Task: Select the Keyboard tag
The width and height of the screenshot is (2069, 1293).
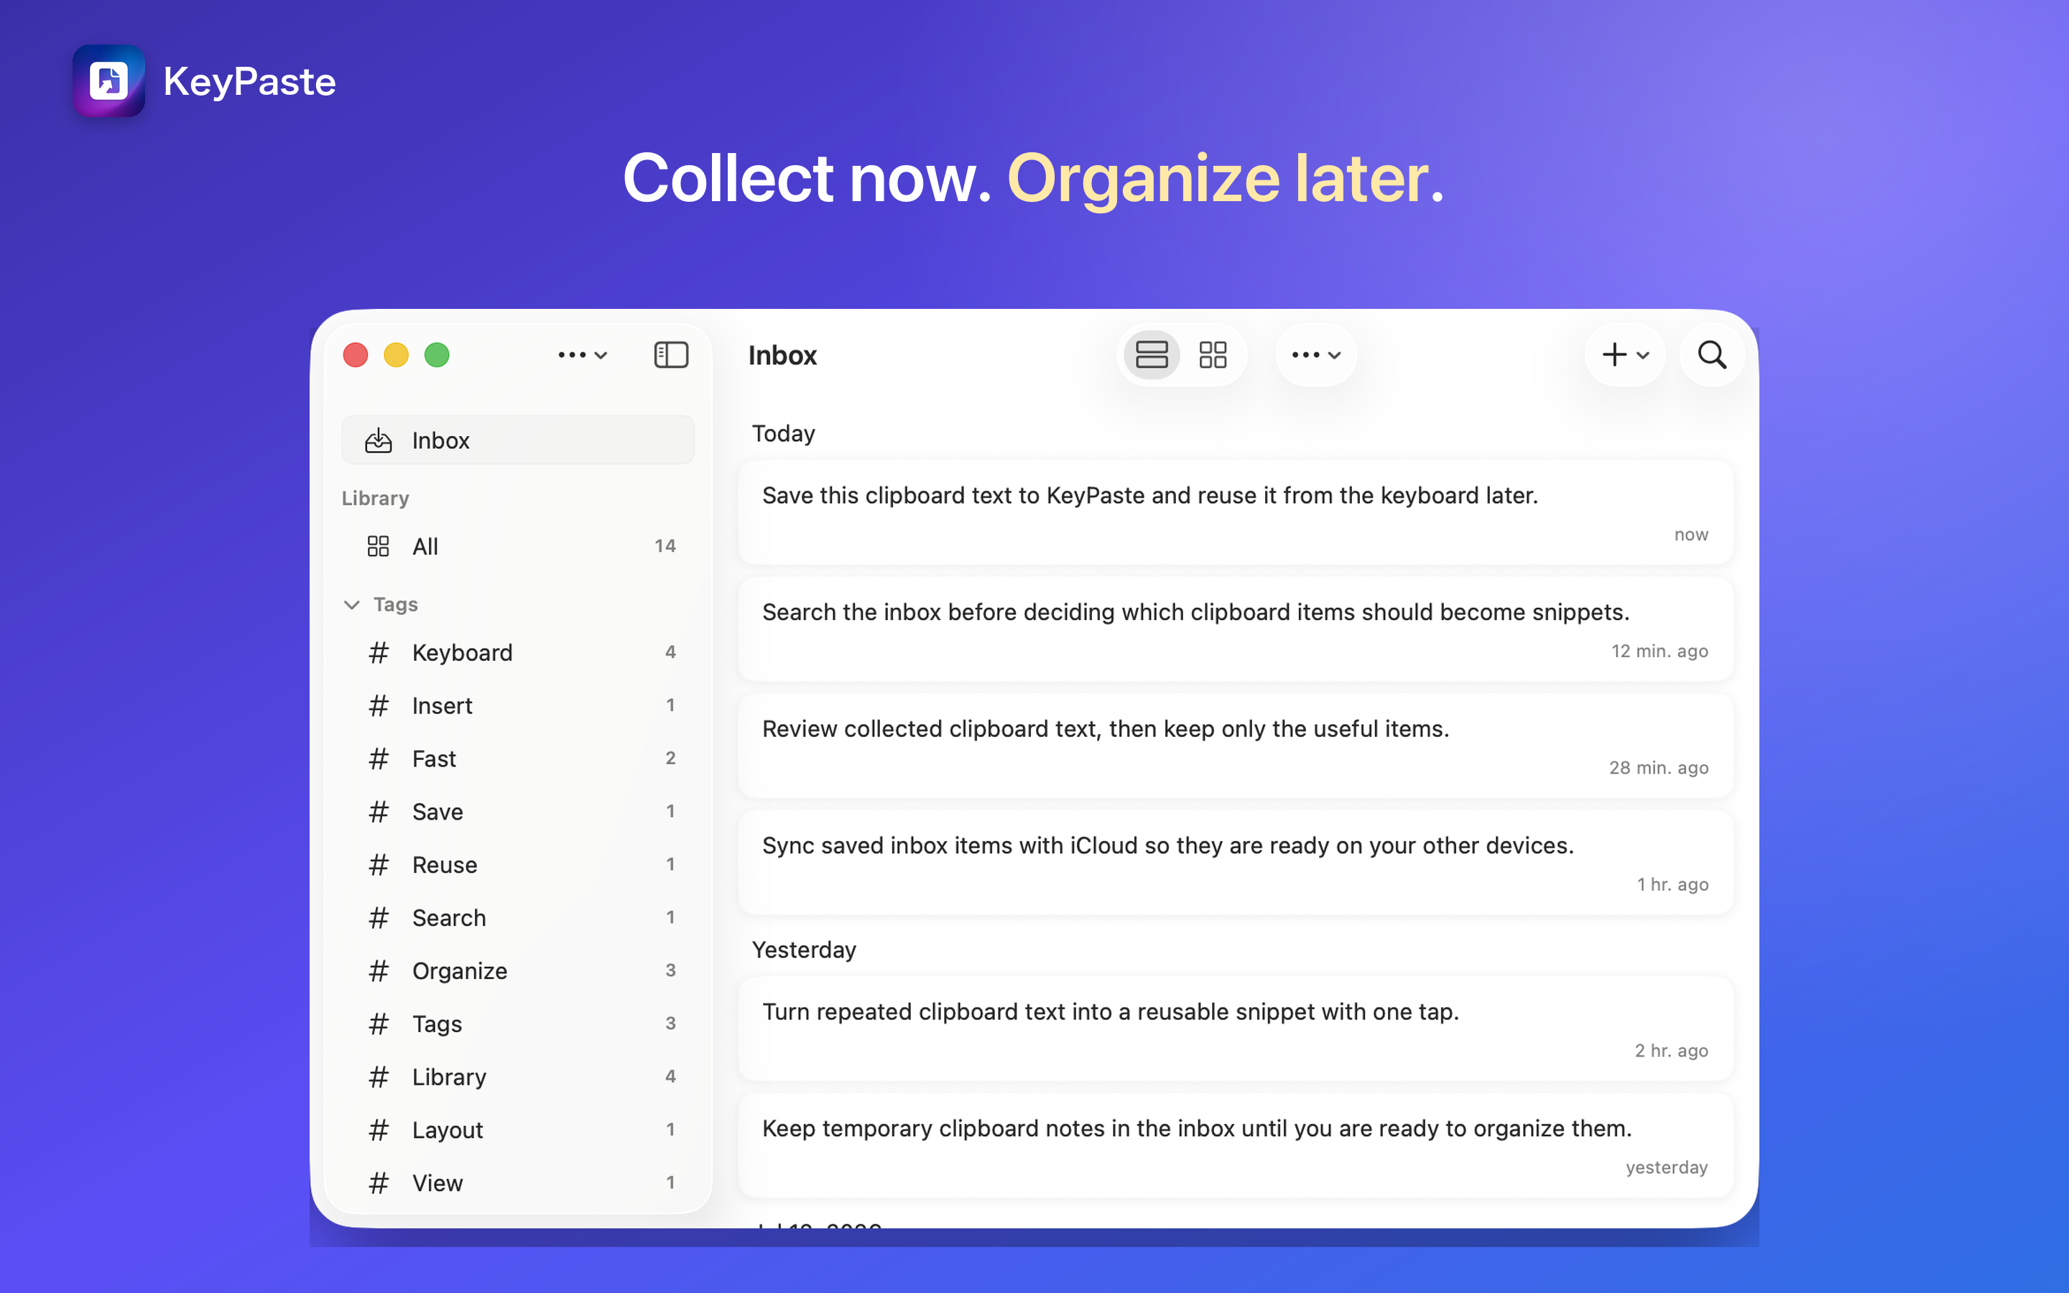Action: pyautogui.click(x=518, y=652)
